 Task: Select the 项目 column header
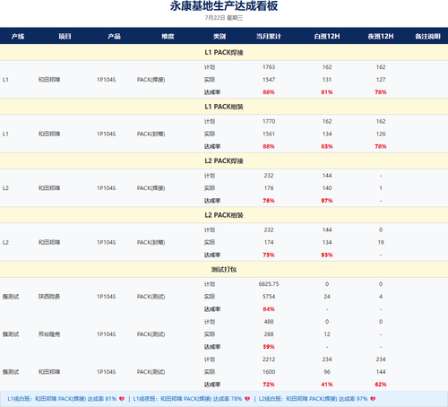tap(65, 36)
